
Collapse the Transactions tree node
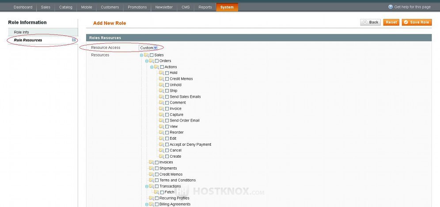[x=147, y=186]
